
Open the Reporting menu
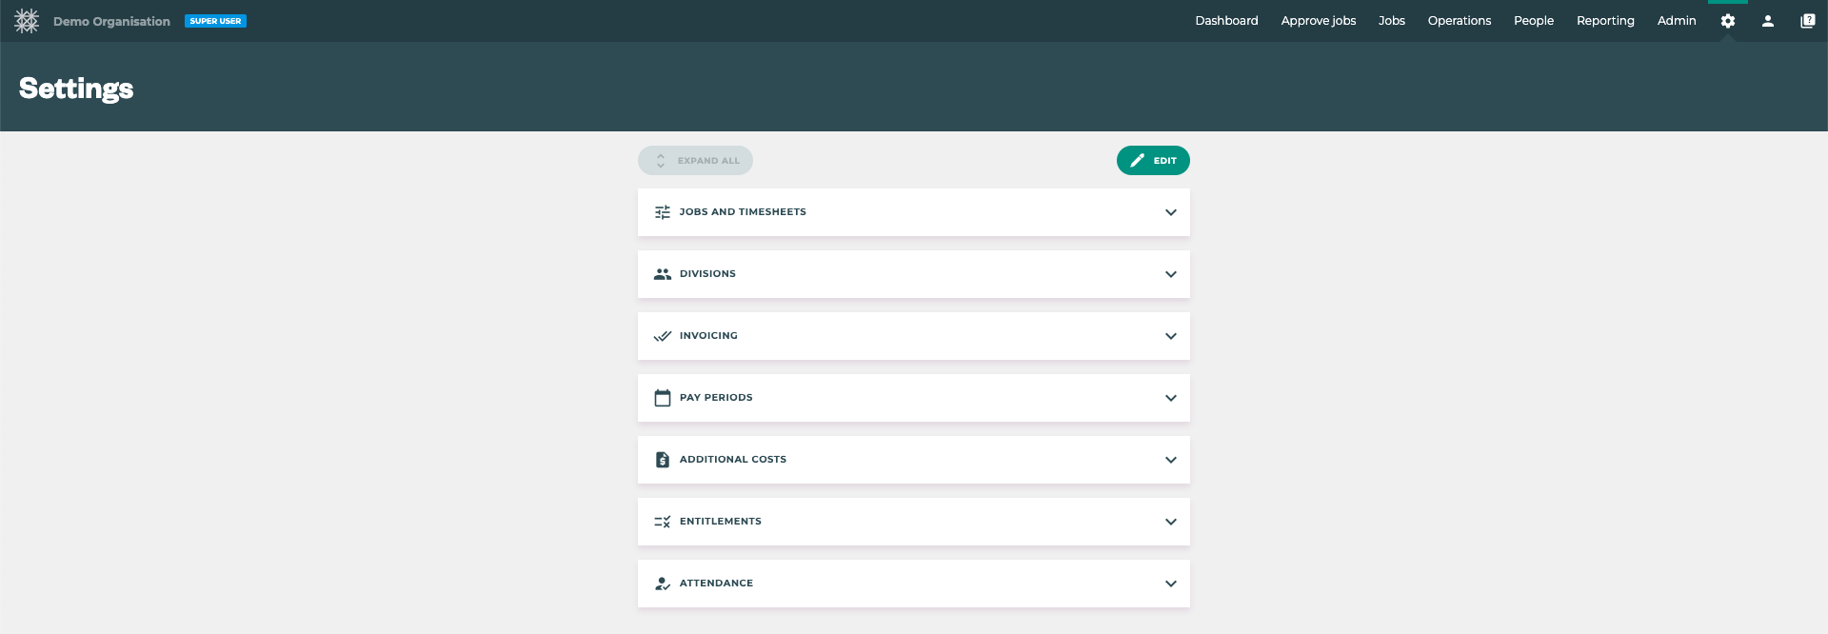coord(1604,21)
